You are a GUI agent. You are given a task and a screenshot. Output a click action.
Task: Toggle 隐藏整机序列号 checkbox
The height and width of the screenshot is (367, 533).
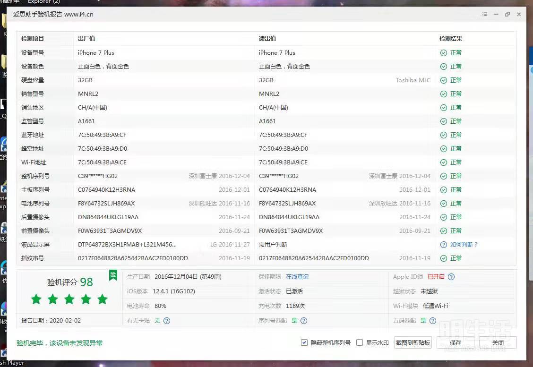coord(304,342)
